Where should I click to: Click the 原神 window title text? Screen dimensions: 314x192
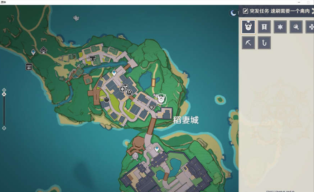pyautogui.click(x=3, y=2)
